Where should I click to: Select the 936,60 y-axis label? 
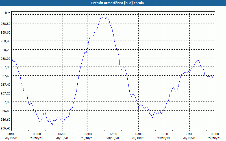[5, 120]
